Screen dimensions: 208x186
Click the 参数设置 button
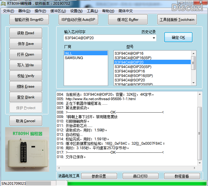tap(99, 176)
